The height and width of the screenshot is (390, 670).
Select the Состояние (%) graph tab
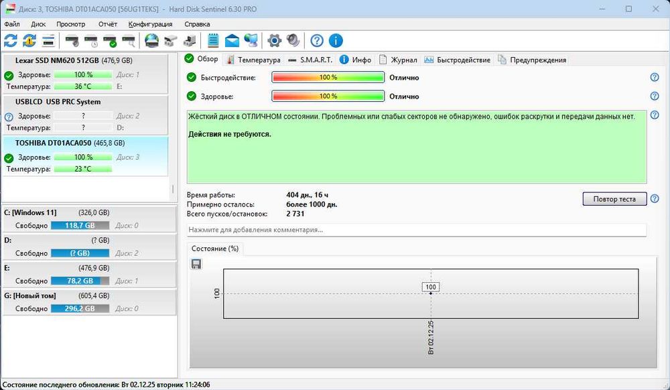(x=215, y=249)
